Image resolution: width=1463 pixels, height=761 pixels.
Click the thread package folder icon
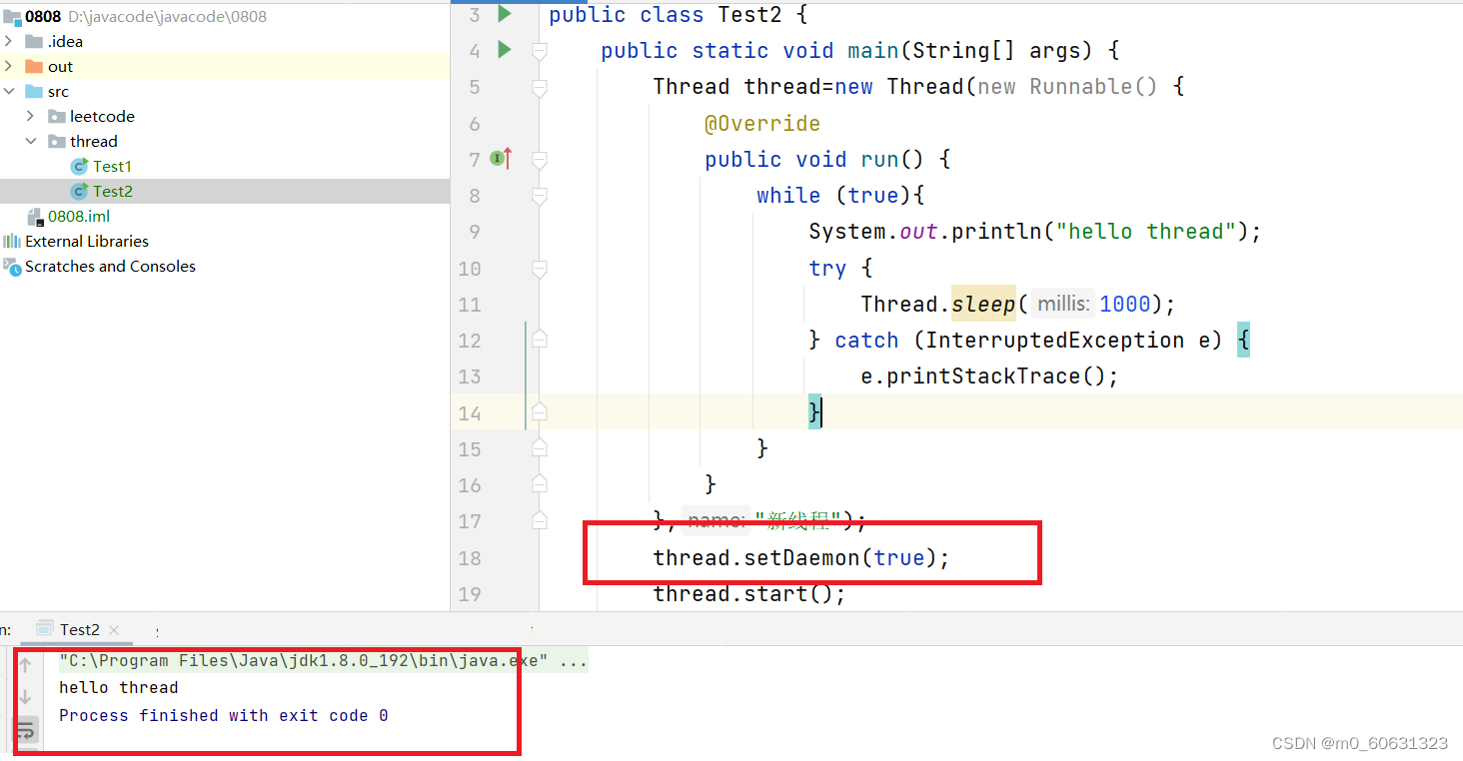57,141
